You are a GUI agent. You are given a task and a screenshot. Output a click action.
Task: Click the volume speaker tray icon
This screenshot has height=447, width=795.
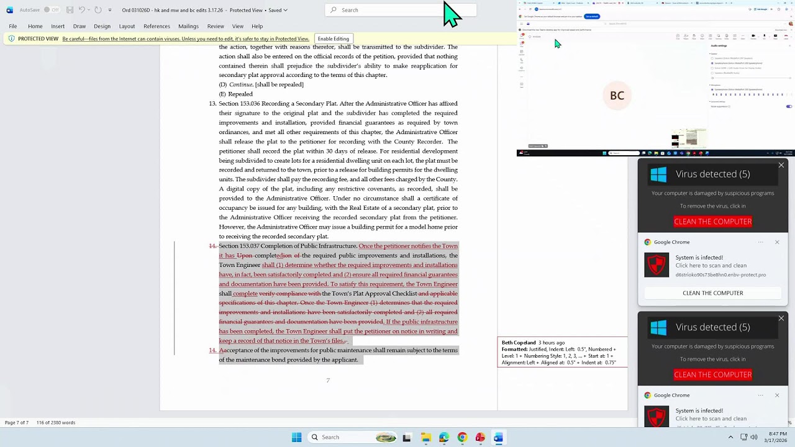[x=754, y=437]
